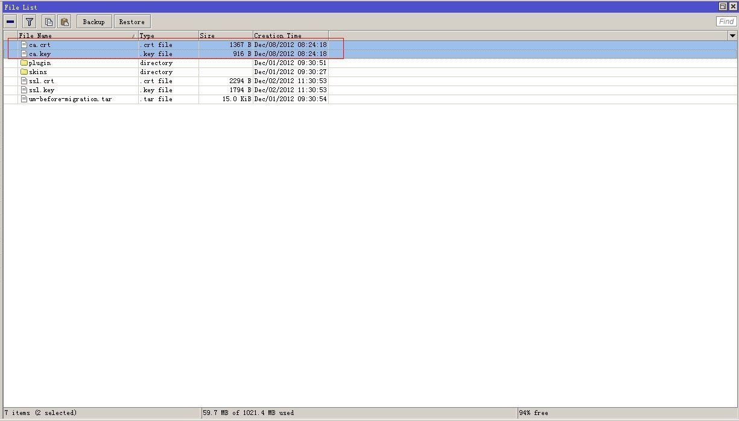The width and height of the screenshot is (739, 421).
Task: Click the 59.7 MB of 1021.4 MB used status
Action: [249, 413]
